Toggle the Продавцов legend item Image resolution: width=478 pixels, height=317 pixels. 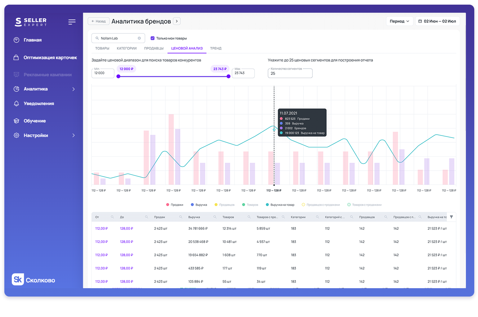(225, 205)
